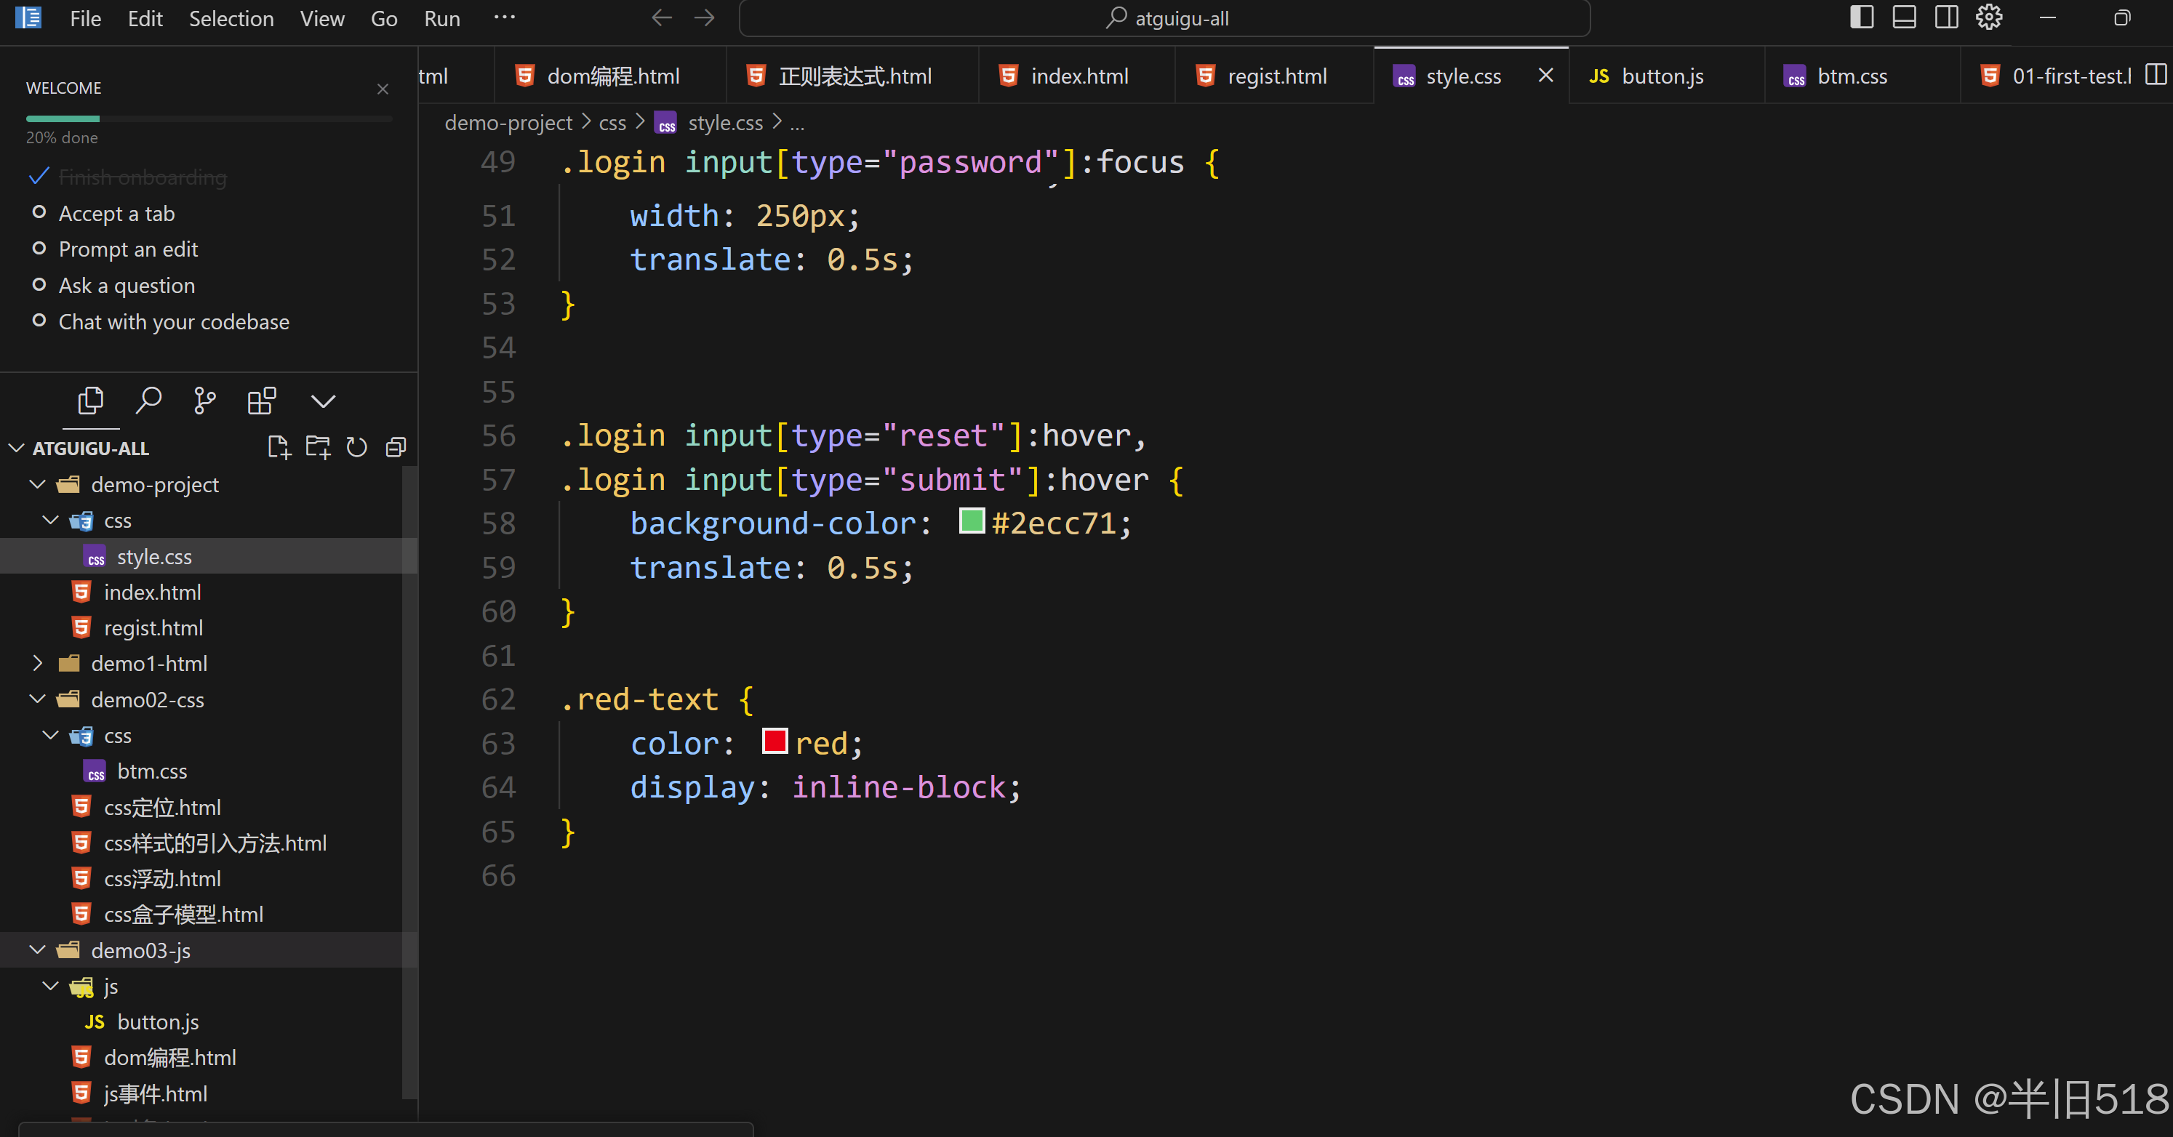Click the New Folder icon in explorer

[x=318, y=447]
